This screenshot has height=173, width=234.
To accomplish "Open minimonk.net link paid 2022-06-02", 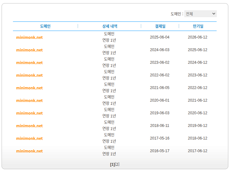I will pyautogui.click(x=29, y=75).
